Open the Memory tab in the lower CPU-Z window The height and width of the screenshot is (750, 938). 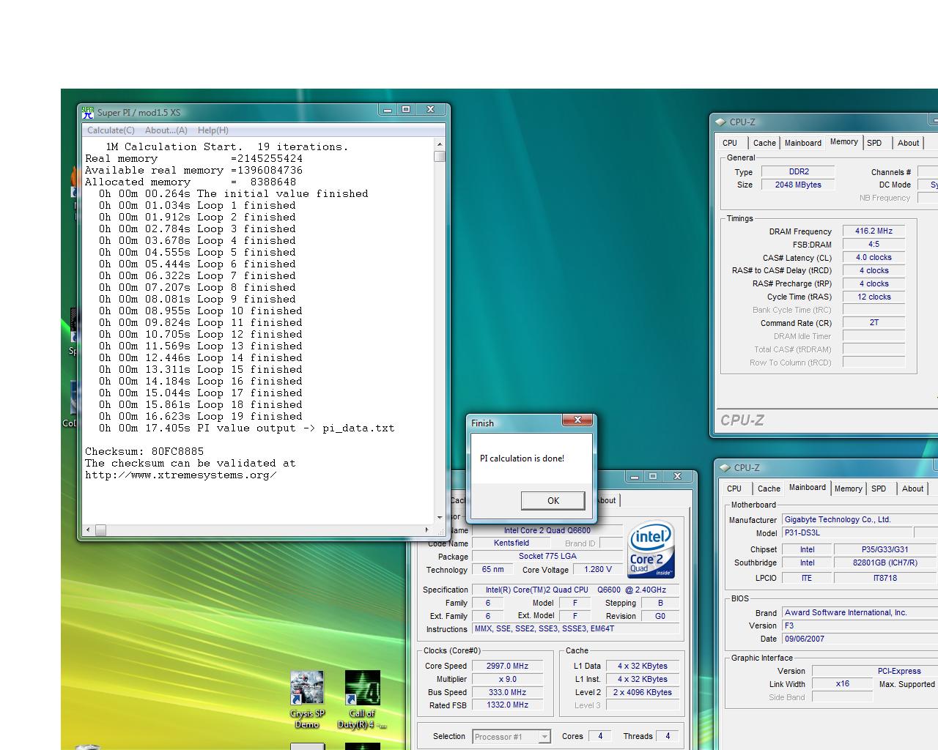point(849,489)
